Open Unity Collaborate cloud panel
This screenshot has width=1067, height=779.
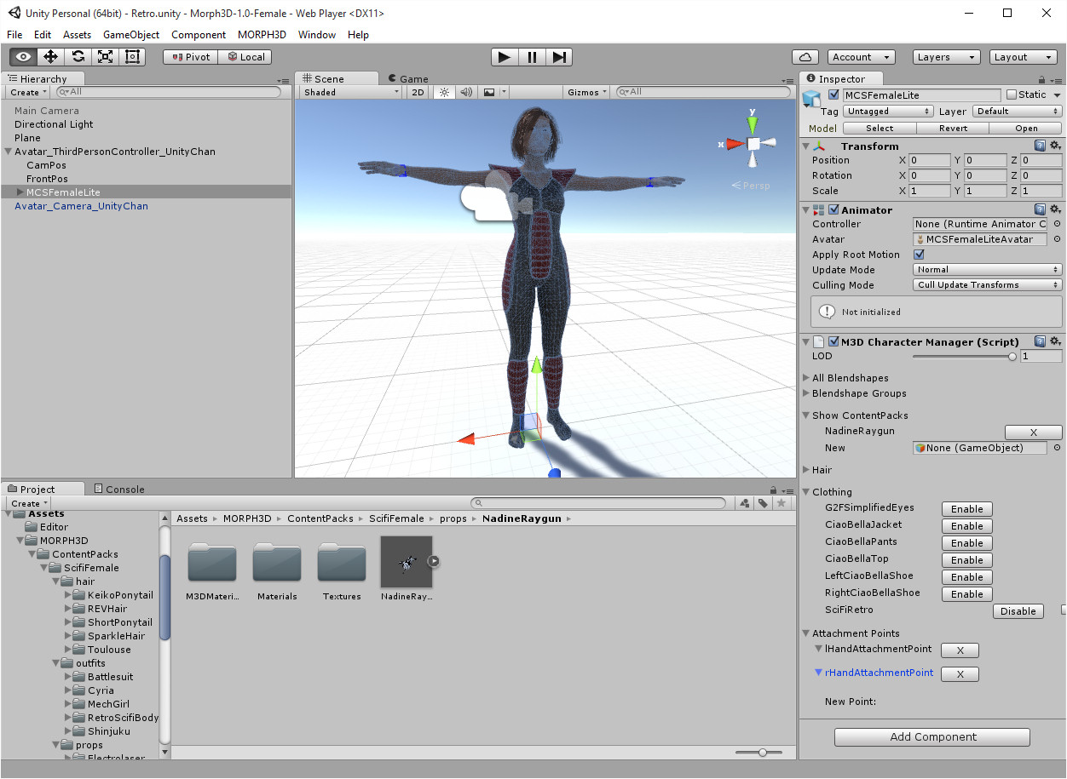pyautogui.click(x=805, y=56)
